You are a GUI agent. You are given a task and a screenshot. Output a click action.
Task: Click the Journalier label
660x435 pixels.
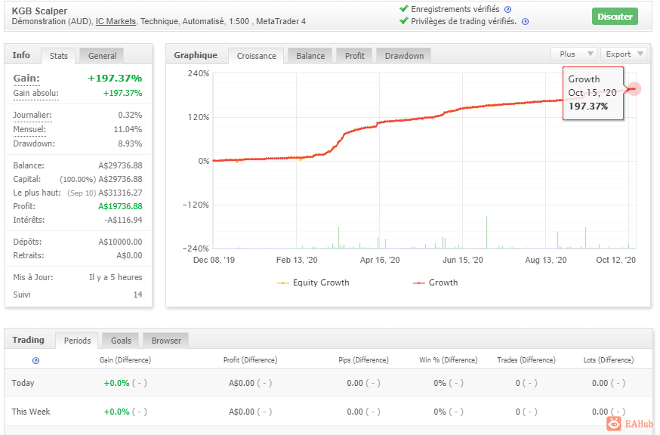pyautogui.click(x=32, y=115)
